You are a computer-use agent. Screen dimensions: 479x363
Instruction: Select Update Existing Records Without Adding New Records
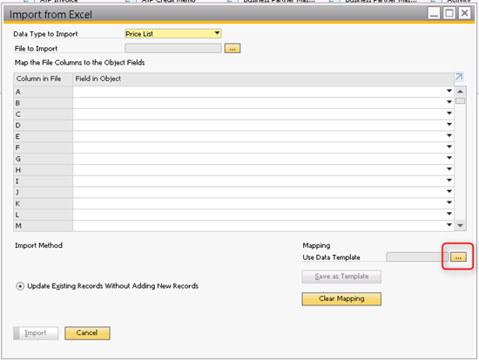[x=20, y=286]
